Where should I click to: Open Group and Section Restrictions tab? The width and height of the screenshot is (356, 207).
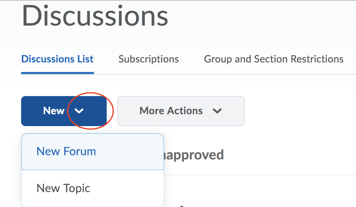click(x=274, y=59)
